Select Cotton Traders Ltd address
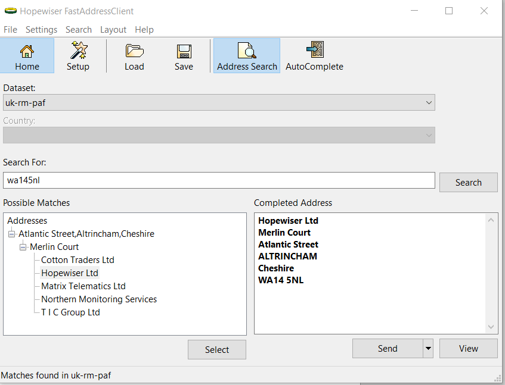Image resolution: width=505 pixels, height=385 pixels. point(78,260)
